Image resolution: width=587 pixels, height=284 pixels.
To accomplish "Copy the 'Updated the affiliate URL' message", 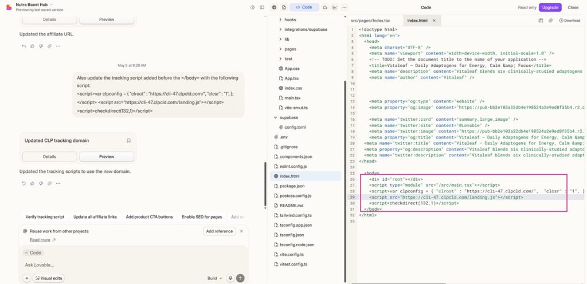I will tap(49, 46).
